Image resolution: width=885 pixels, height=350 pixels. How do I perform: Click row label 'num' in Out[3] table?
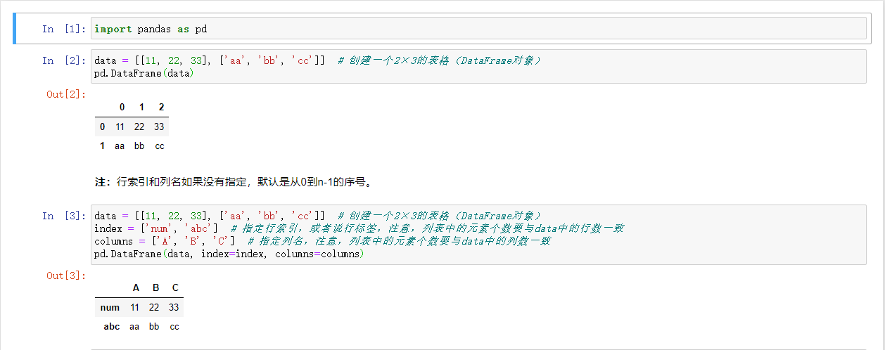[110, 307]
